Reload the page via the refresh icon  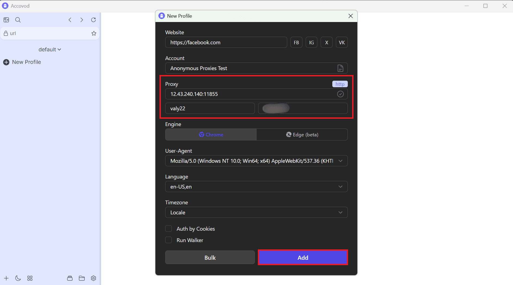(x=93, y=20)
